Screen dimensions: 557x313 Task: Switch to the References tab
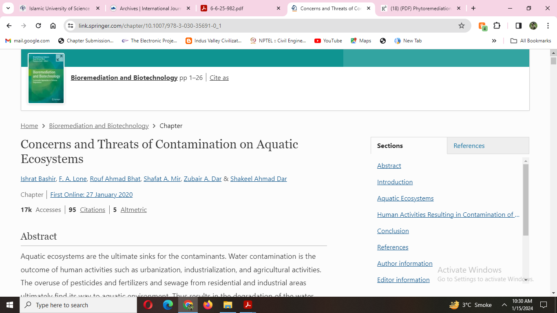[x=469, y=145]
